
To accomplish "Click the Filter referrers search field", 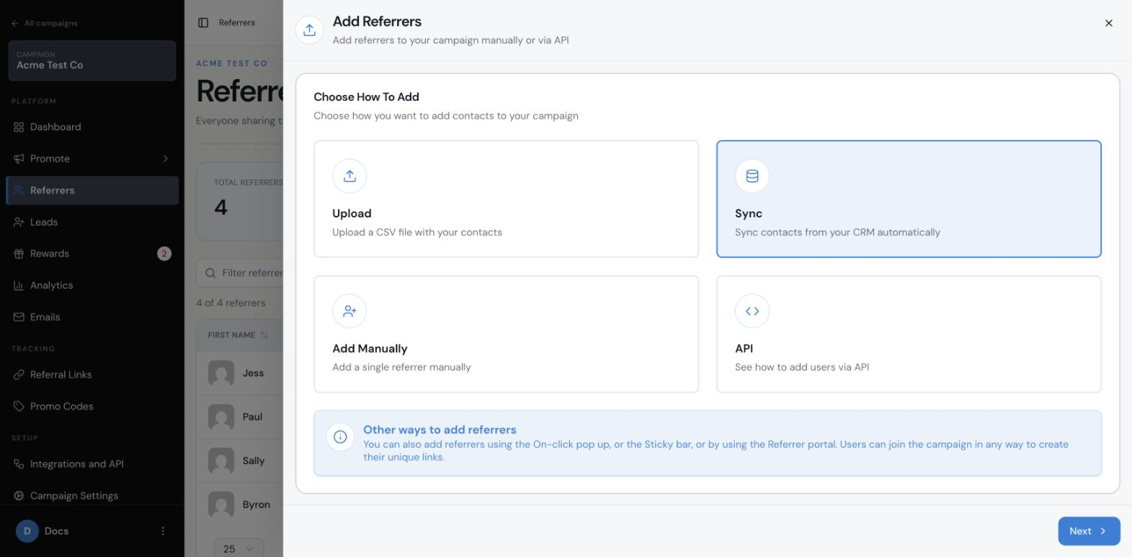I will (240, 273).
